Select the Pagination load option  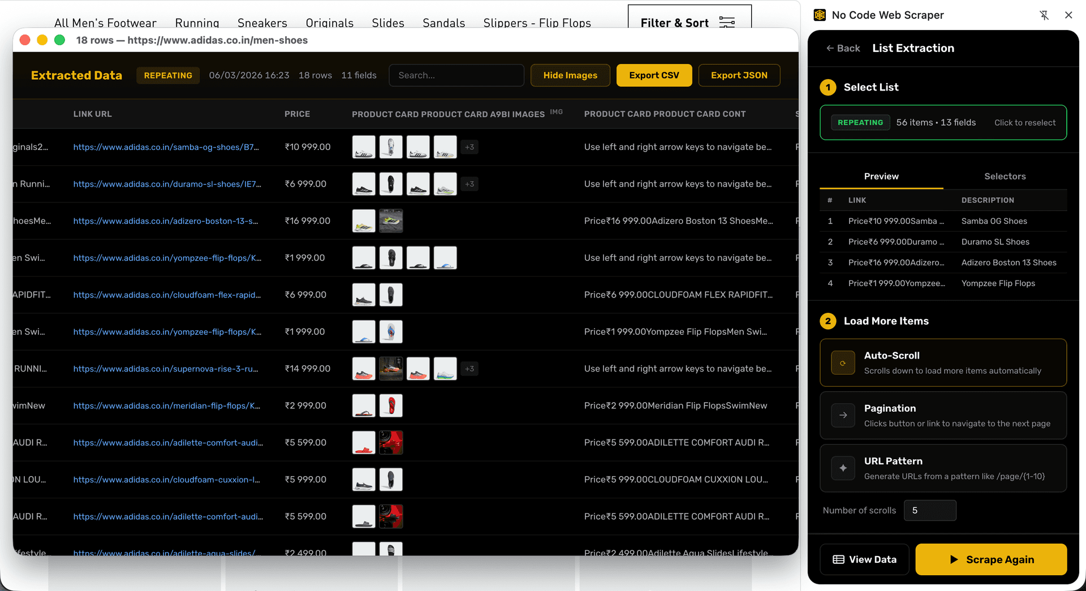943,416
